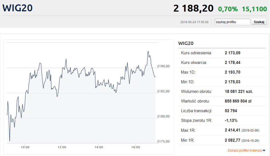270x156 pixels.
Task: Click the double-arrow icon beside Zobacz portfel indeksu
Action: pyautogui.click(x=264, y=150)
